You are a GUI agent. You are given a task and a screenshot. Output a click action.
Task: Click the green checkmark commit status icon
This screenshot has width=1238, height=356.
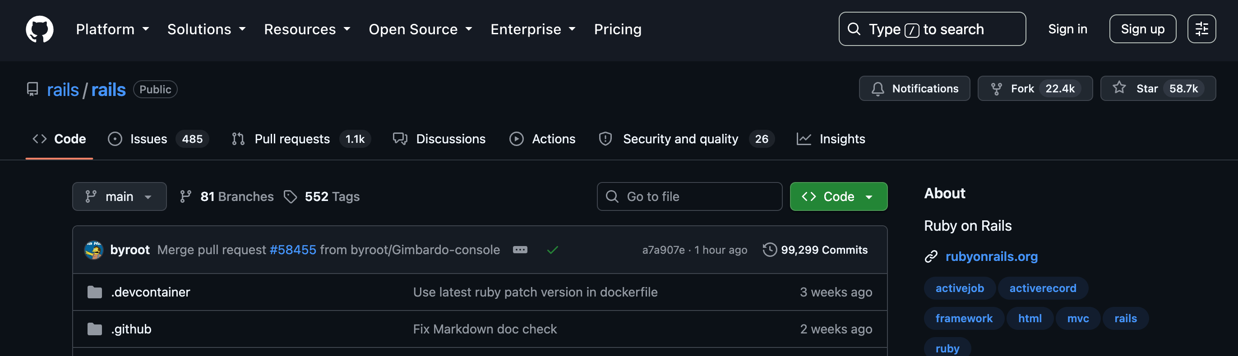click(x=553, y=250)
